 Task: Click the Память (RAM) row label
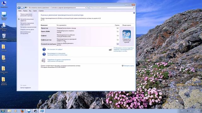[45, 31]
